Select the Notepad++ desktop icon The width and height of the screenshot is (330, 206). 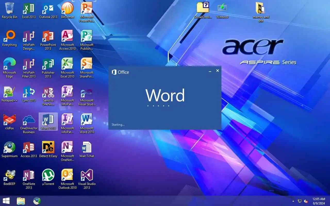tap(10, 94)
